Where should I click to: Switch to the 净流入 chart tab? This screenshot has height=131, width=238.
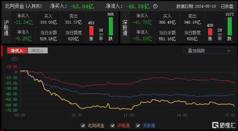point(38,51)
